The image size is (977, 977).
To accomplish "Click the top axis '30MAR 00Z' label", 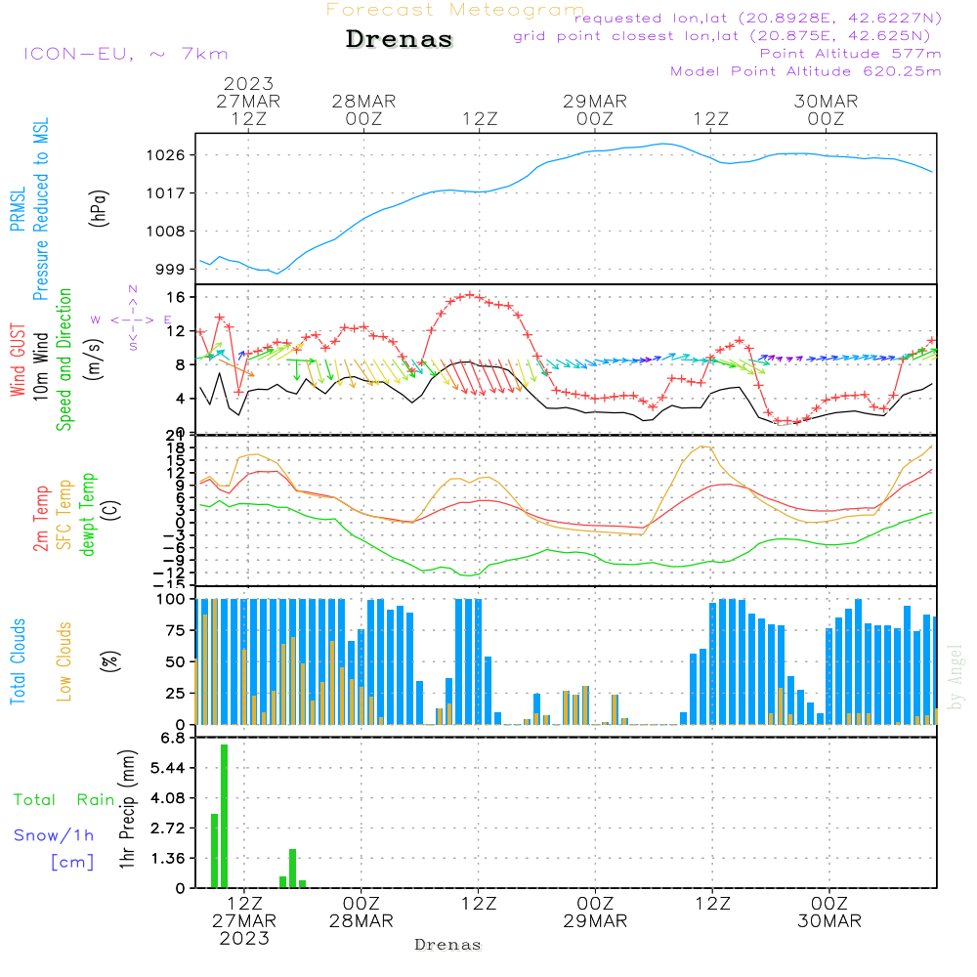I will click(x=827, y=109).
